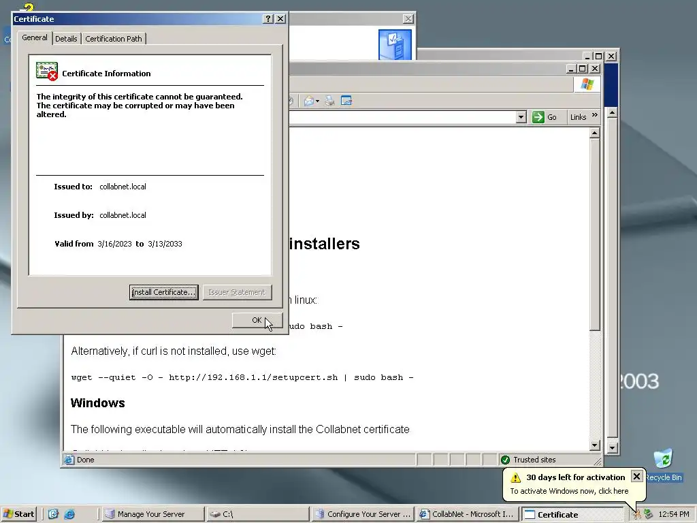
Task: Click the Issued by collabnet.local value
Action: [123, 215]
